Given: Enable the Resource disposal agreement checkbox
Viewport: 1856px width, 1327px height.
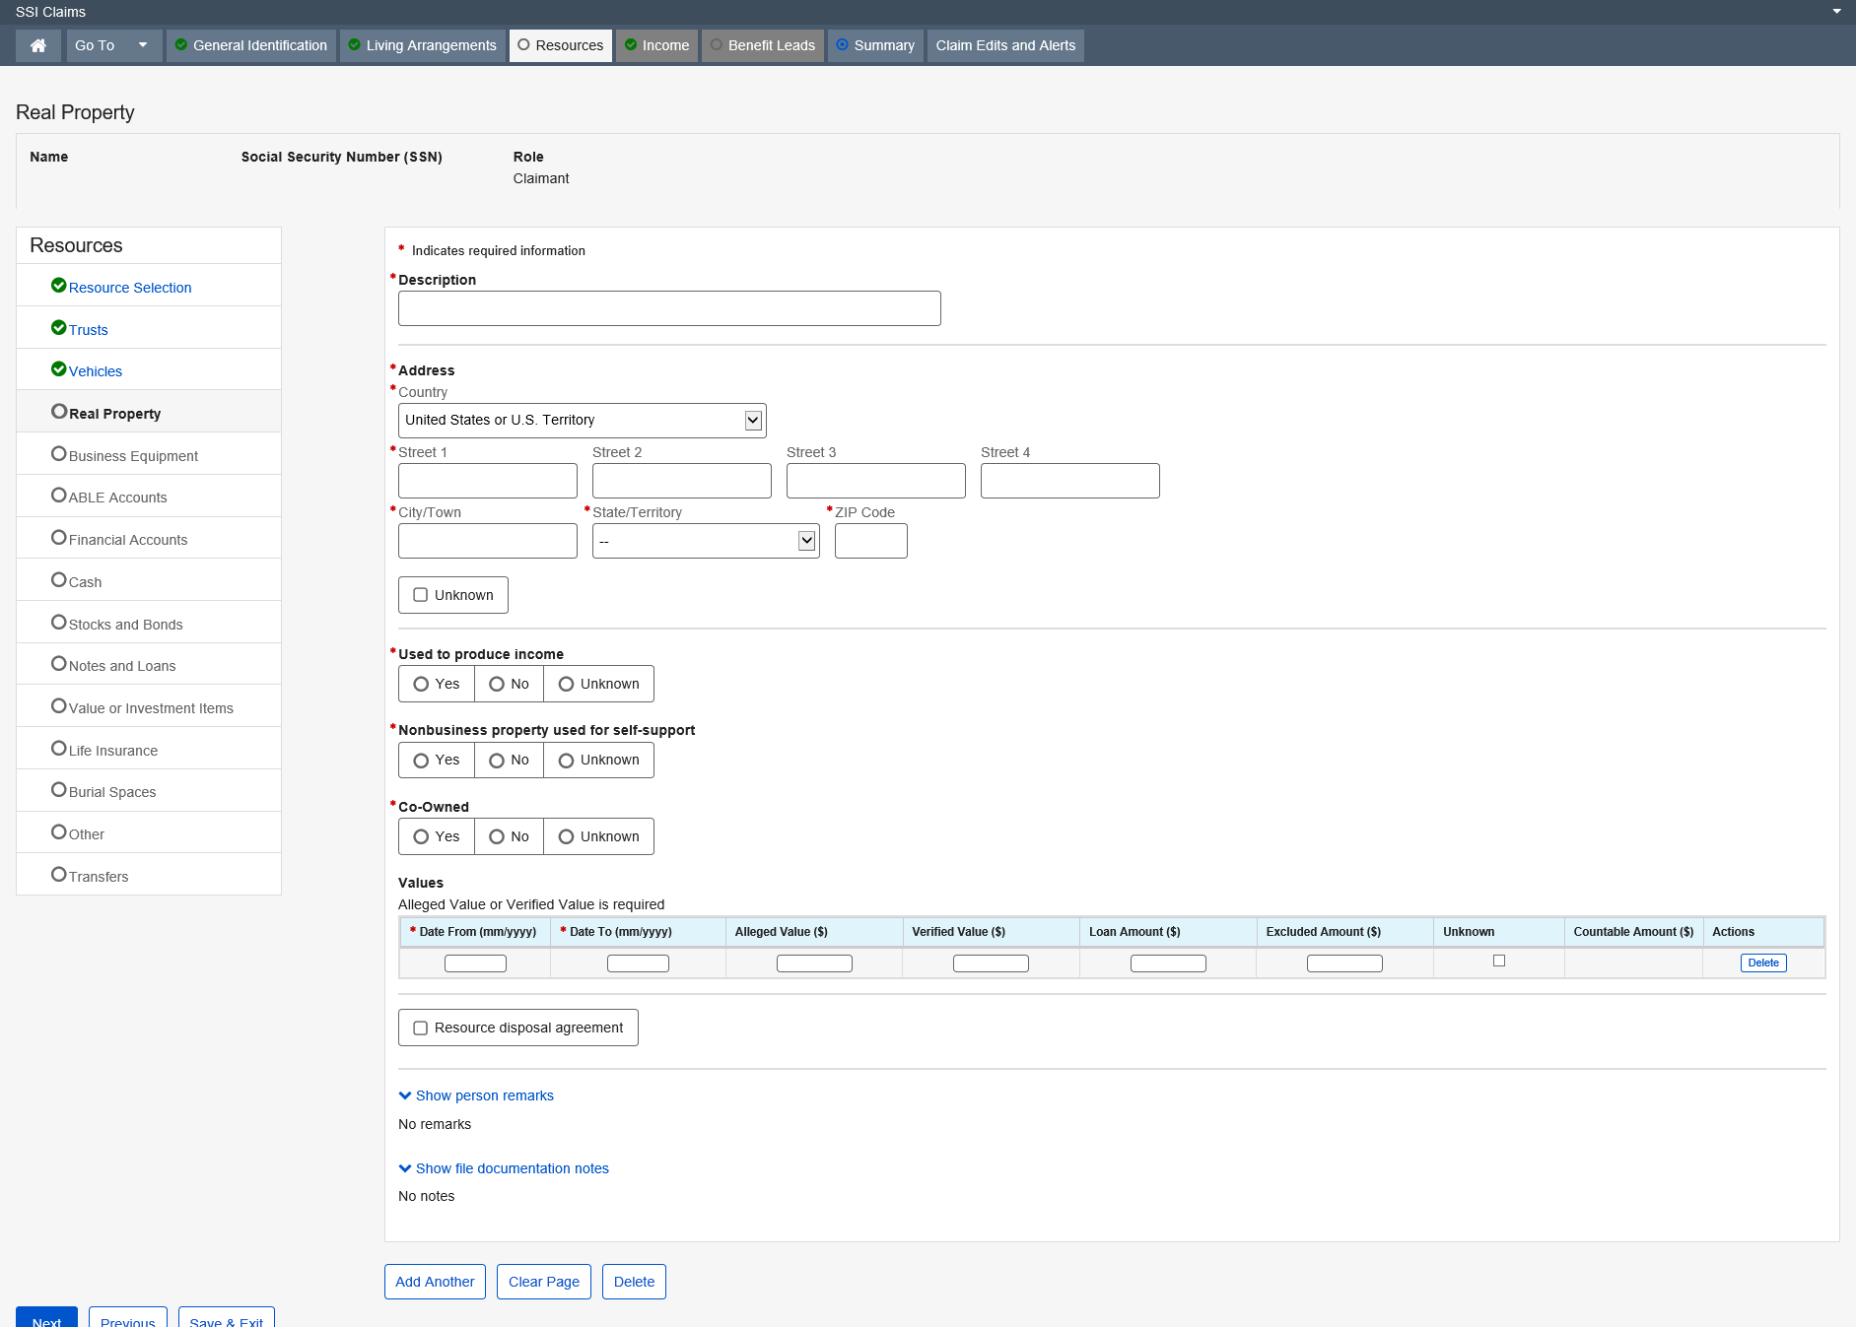Looking at the screenshot, I should click(421, 1028).
